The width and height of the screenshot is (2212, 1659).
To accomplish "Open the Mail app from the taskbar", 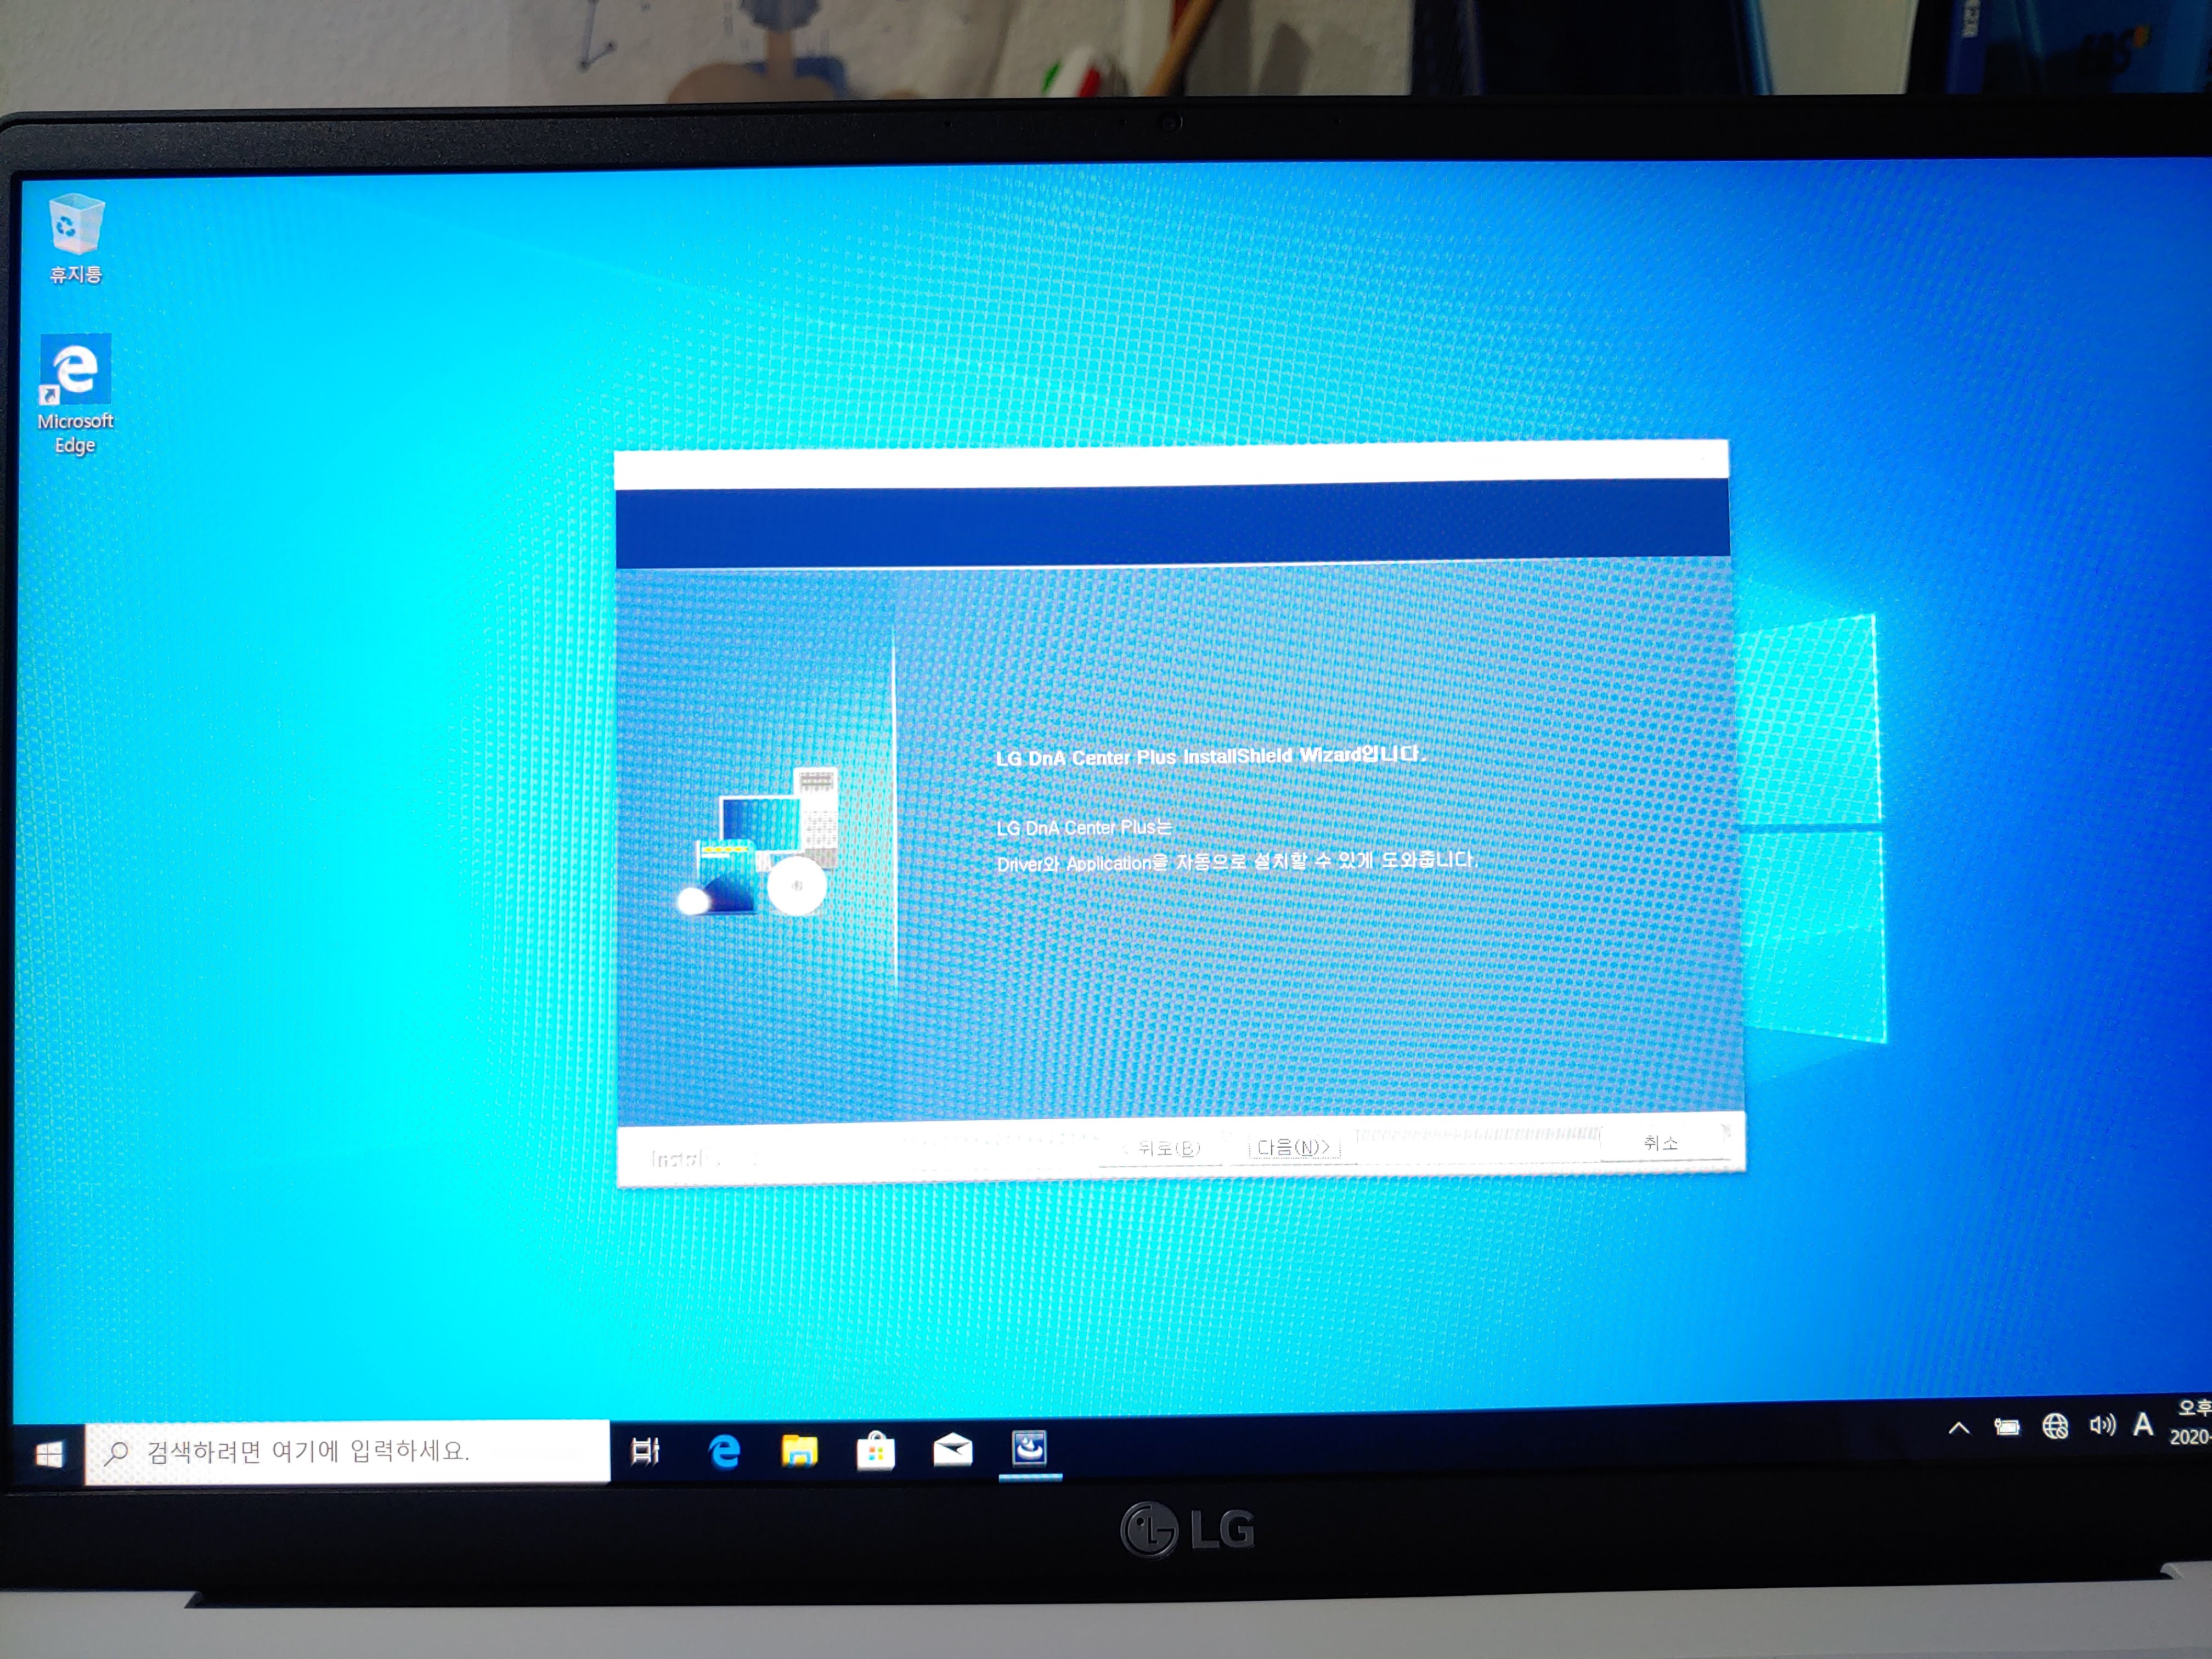I will (x=952, y=1449).
